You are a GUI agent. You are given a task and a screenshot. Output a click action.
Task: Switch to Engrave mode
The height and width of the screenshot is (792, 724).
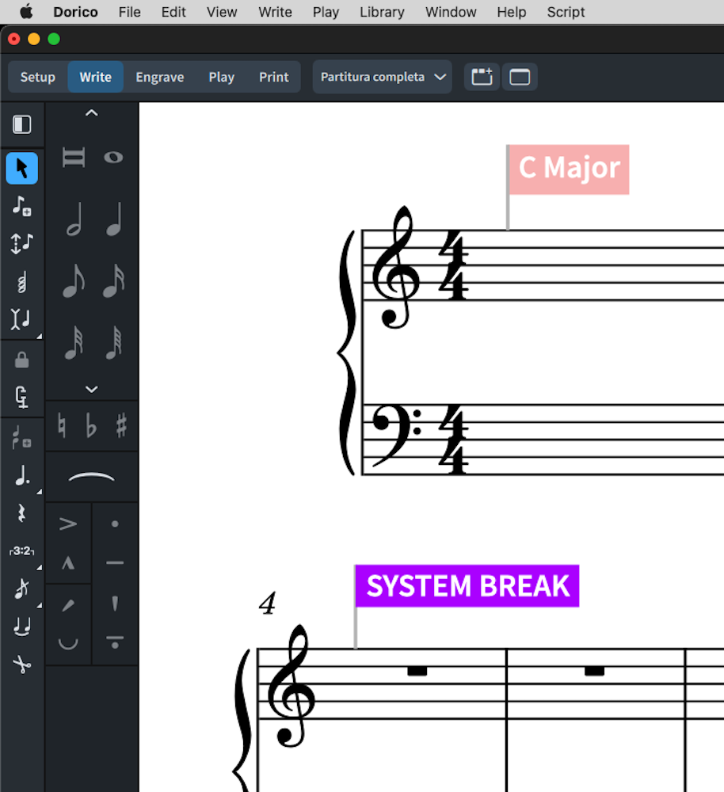(160, 77)
